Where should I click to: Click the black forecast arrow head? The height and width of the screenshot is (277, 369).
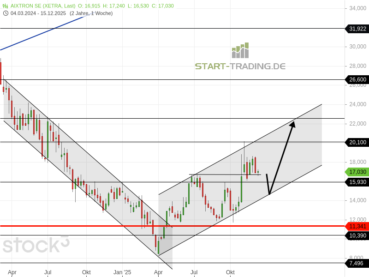[292, 123]
